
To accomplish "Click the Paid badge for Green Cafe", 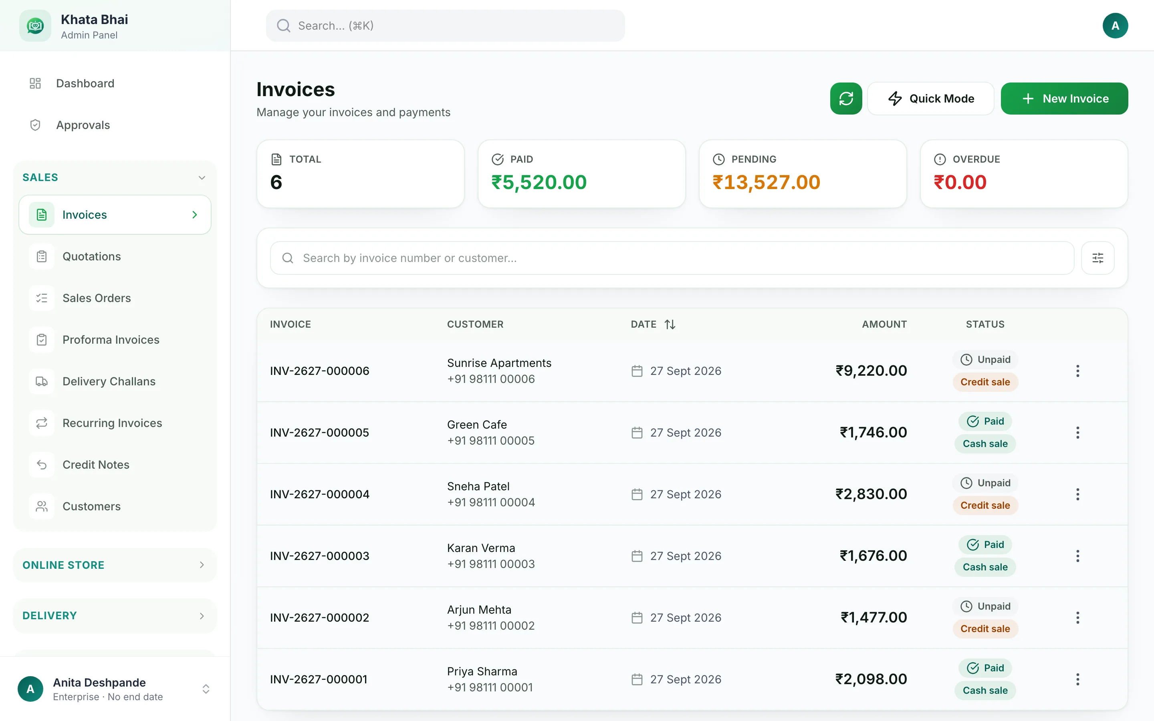I will [x=985, y=421].
